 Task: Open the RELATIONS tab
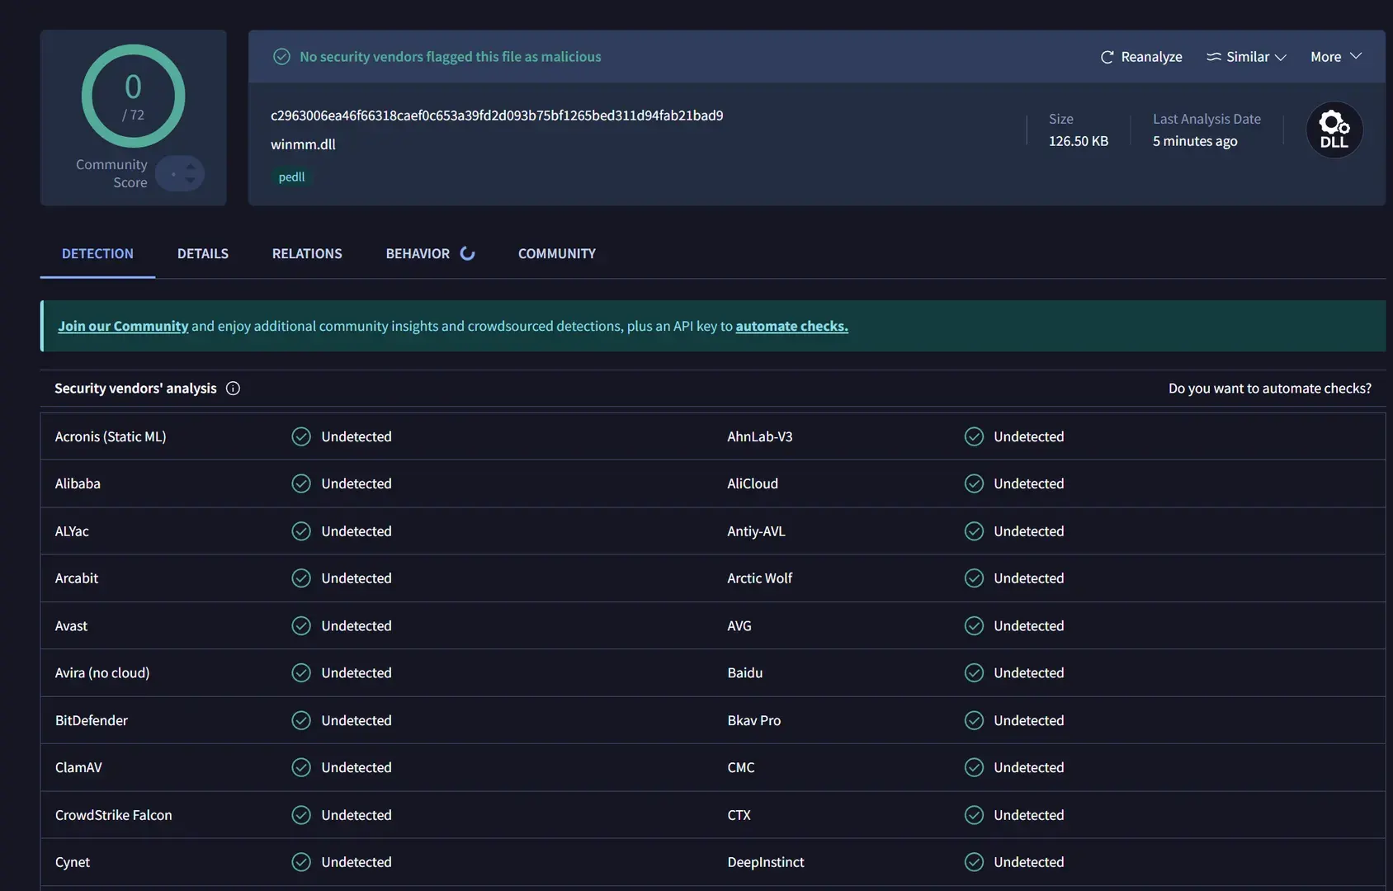pyautogui.click(x=307, y=253)
